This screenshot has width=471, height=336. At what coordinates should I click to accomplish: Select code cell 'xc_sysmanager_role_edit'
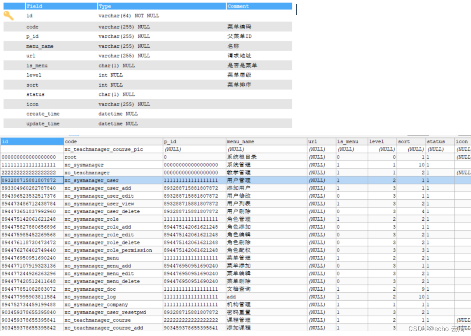[113, 235]
